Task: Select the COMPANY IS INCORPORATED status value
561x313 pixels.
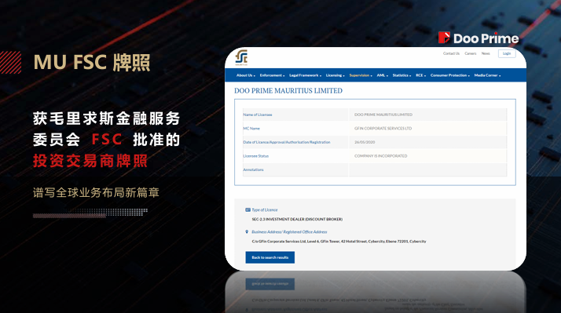Action: pyautogui.click(x=380, y=156)
